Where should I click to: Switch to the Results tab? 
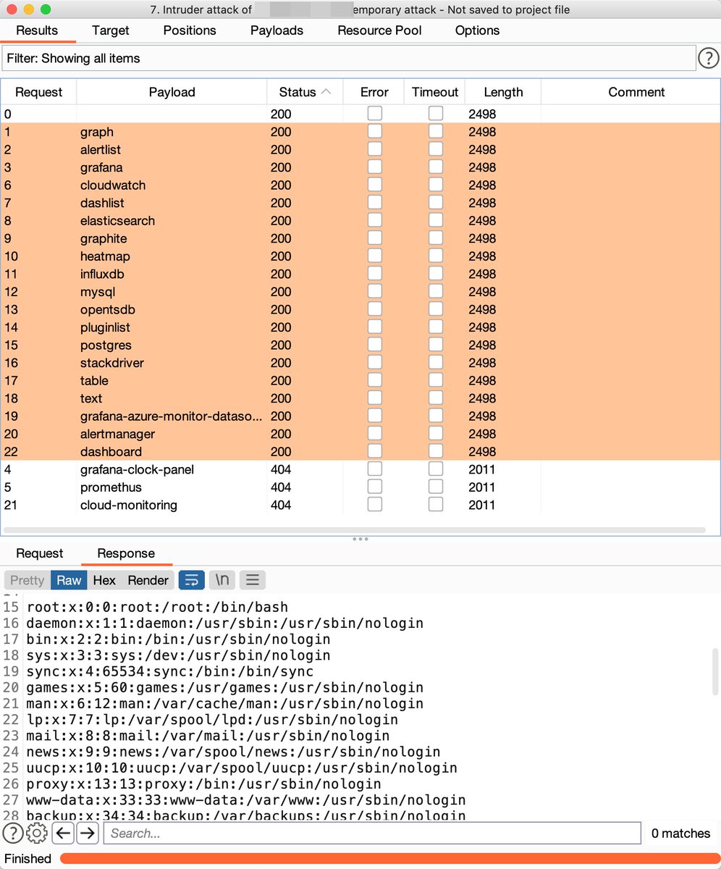pos(36,30)
